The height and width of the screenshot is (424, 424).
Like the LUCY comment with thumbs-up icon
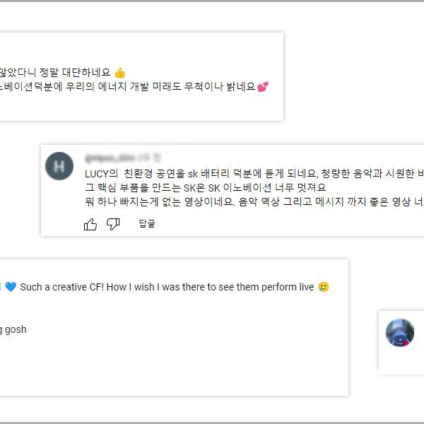(90, 224)
